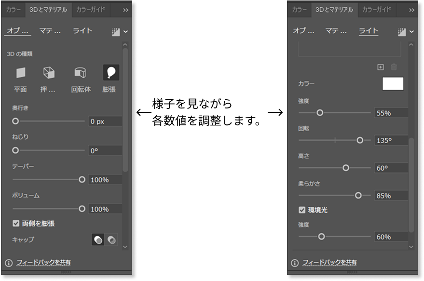Click the delete light trash icon
424x281 pixels.
tap(394, 67)
